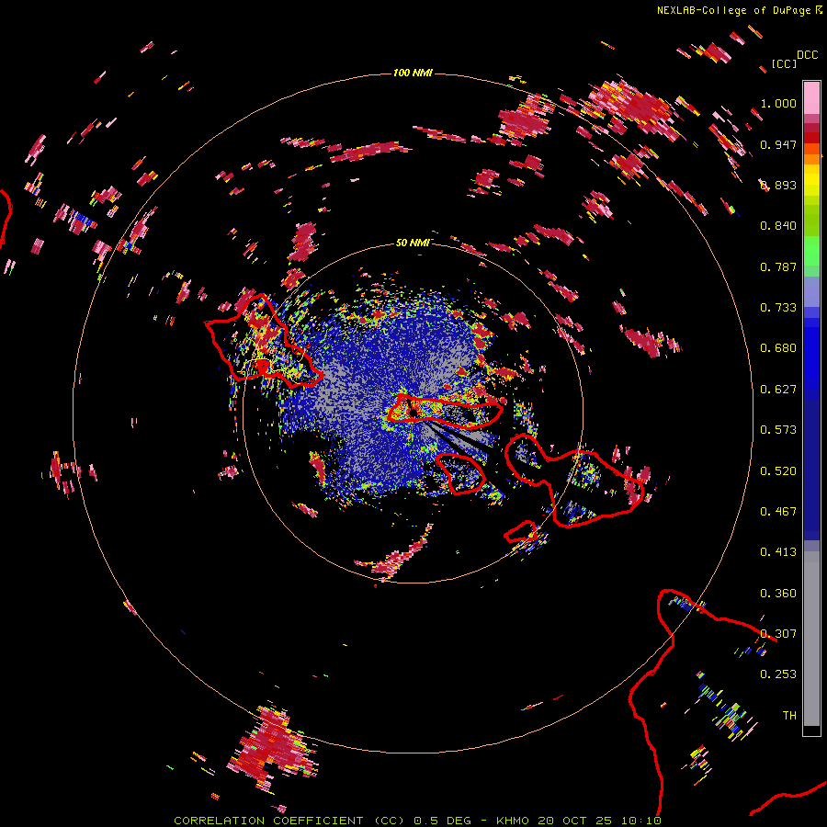Click the 0.253 color scale value
Viewport: 827px width, 827px height.
(778, 674)
